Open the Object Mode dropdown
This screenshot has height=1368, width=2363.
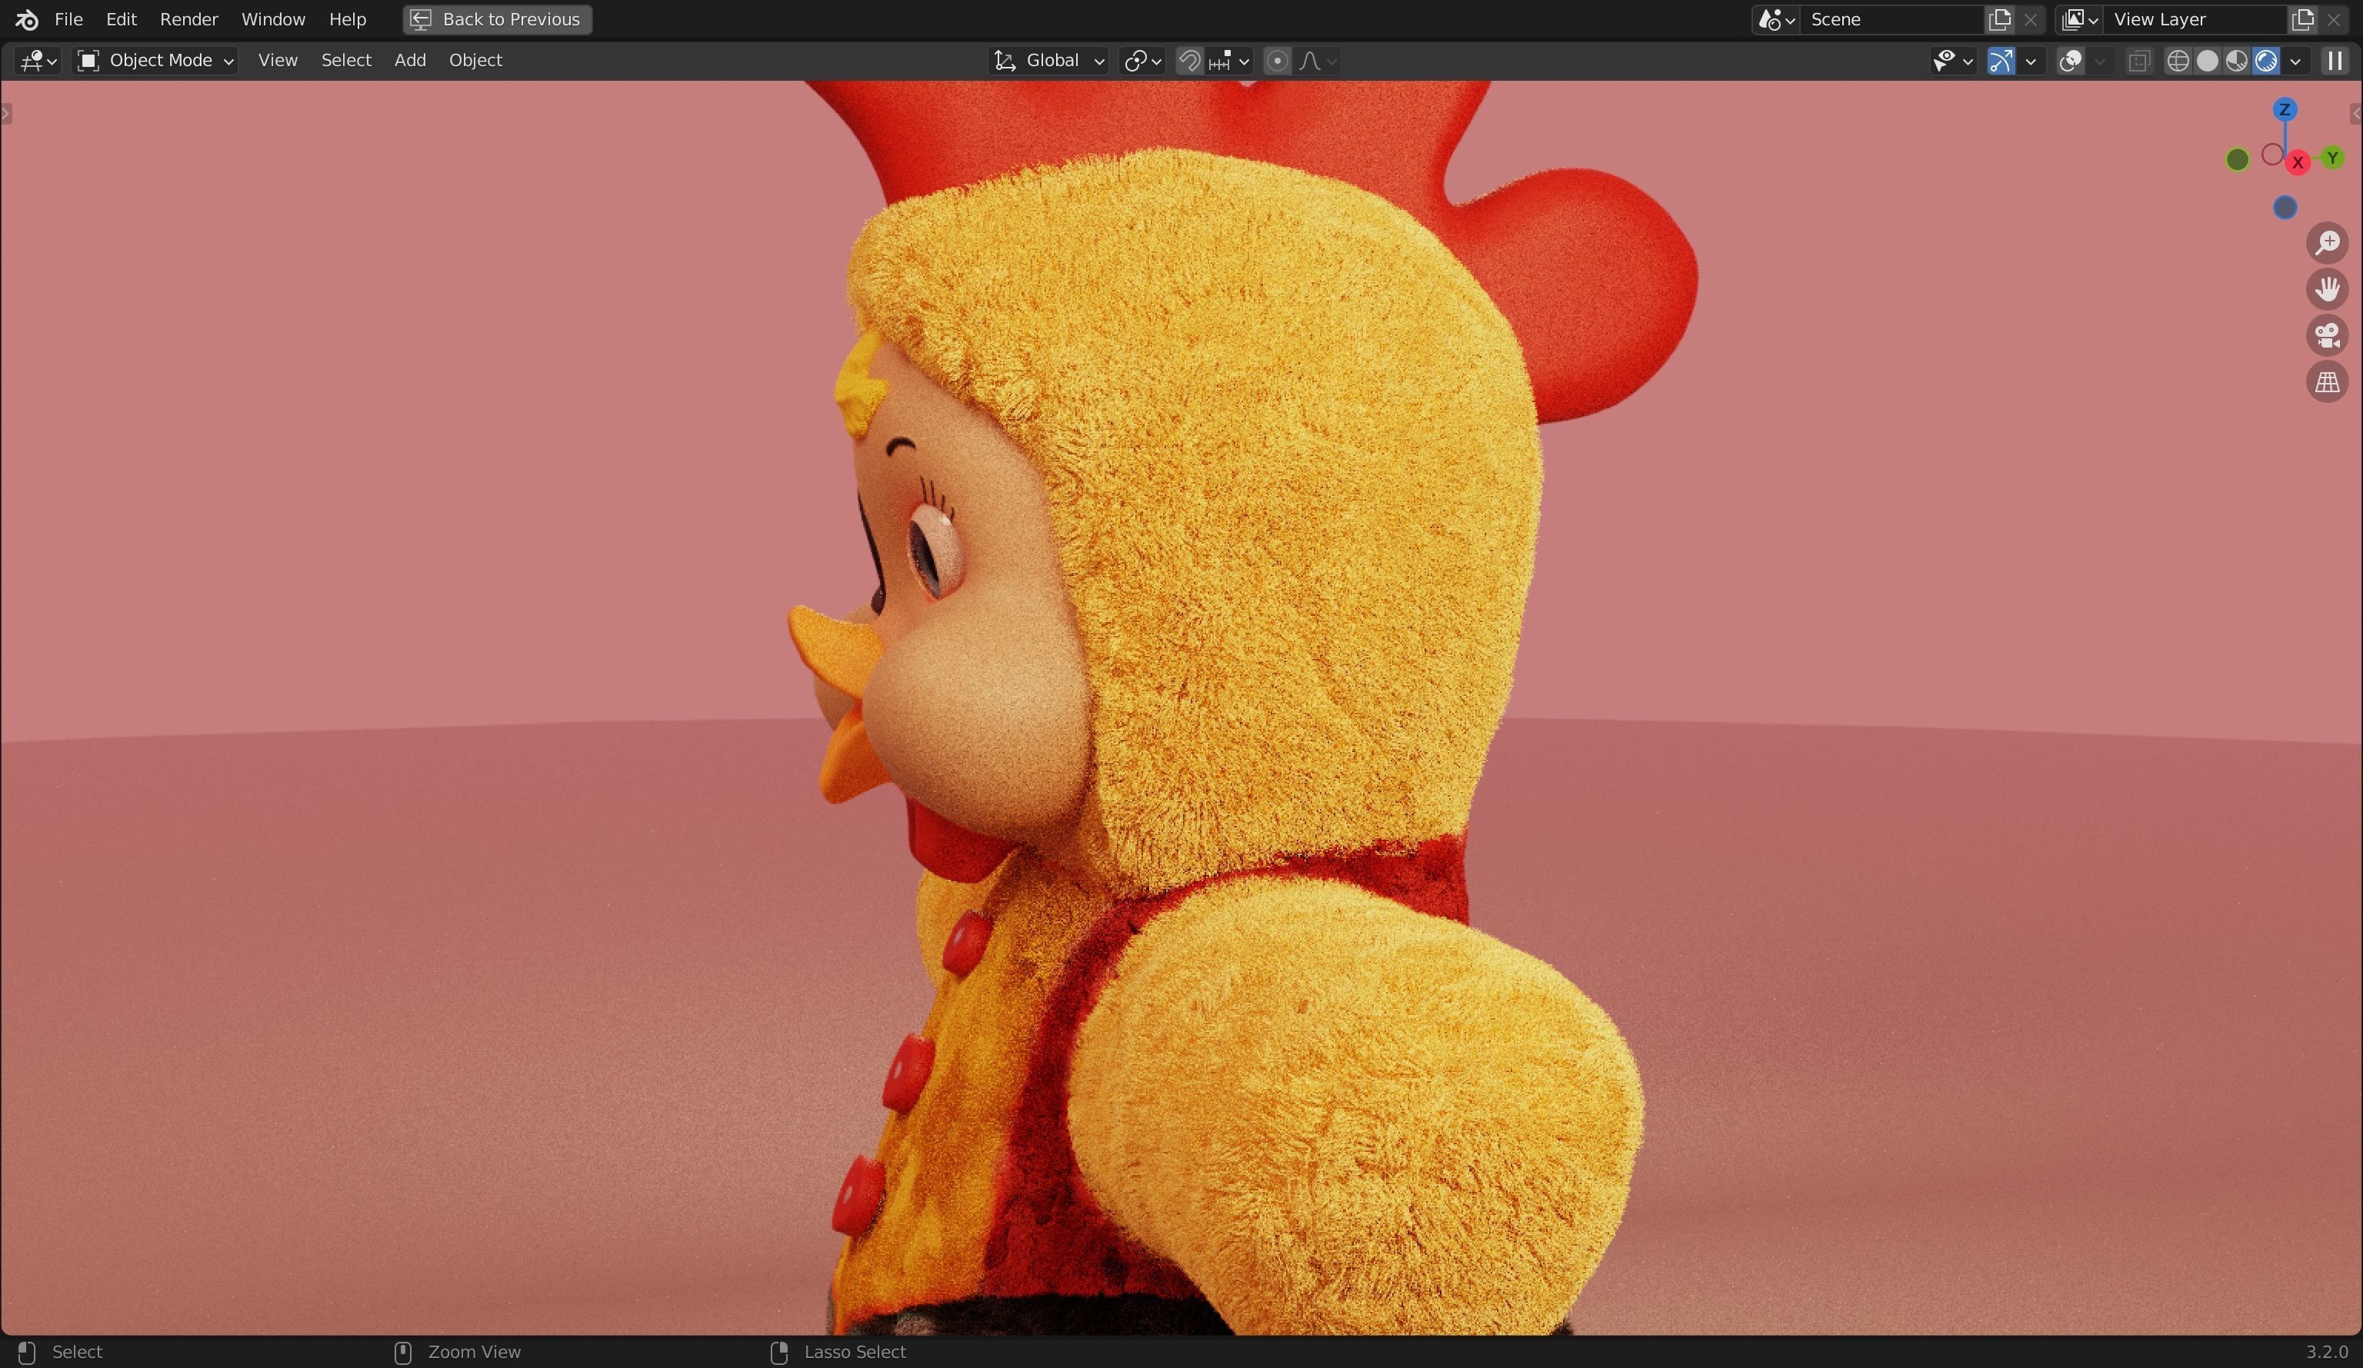click(155, 61)
